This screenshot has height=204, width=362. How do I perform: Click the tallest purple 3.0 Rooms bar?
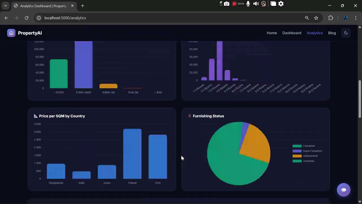[219, 61]
